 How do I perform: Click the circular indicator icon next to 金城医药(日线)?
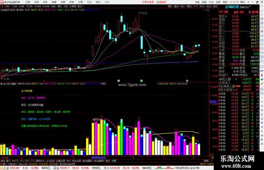point(17,10)
